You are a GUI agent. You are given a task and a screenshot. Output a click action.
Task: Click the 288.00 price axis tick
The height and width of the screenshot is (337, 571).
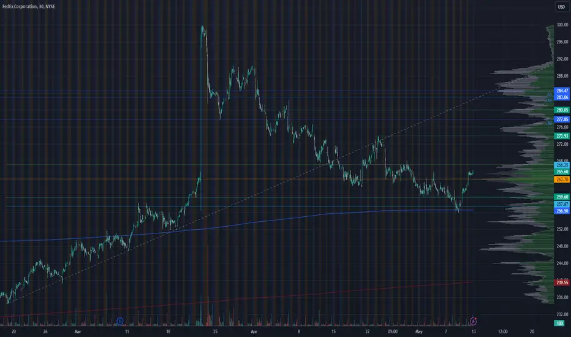click(562, 76)
